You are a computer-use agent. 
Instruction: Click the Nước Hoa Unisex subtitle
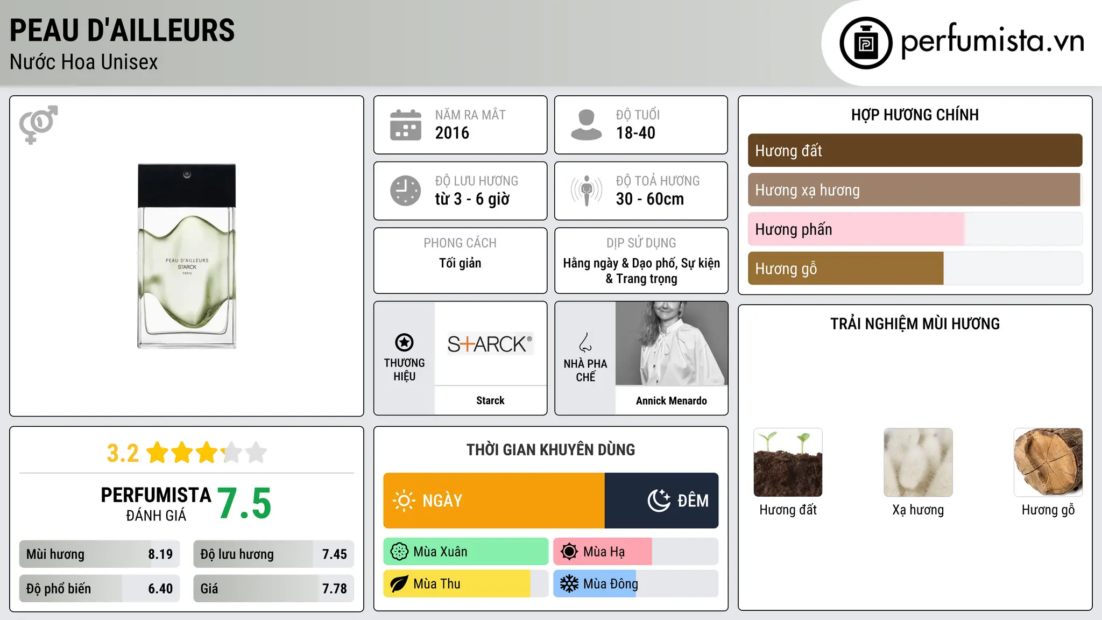pos(84,62)
